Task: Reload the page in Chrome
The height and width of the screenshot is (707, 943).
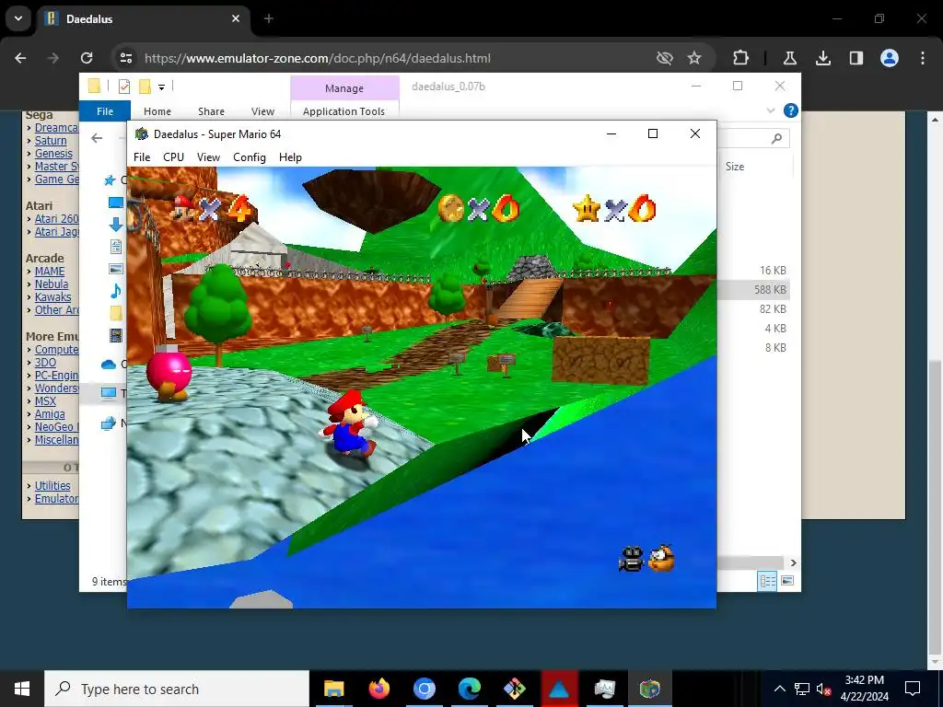Action: [87, 58]
